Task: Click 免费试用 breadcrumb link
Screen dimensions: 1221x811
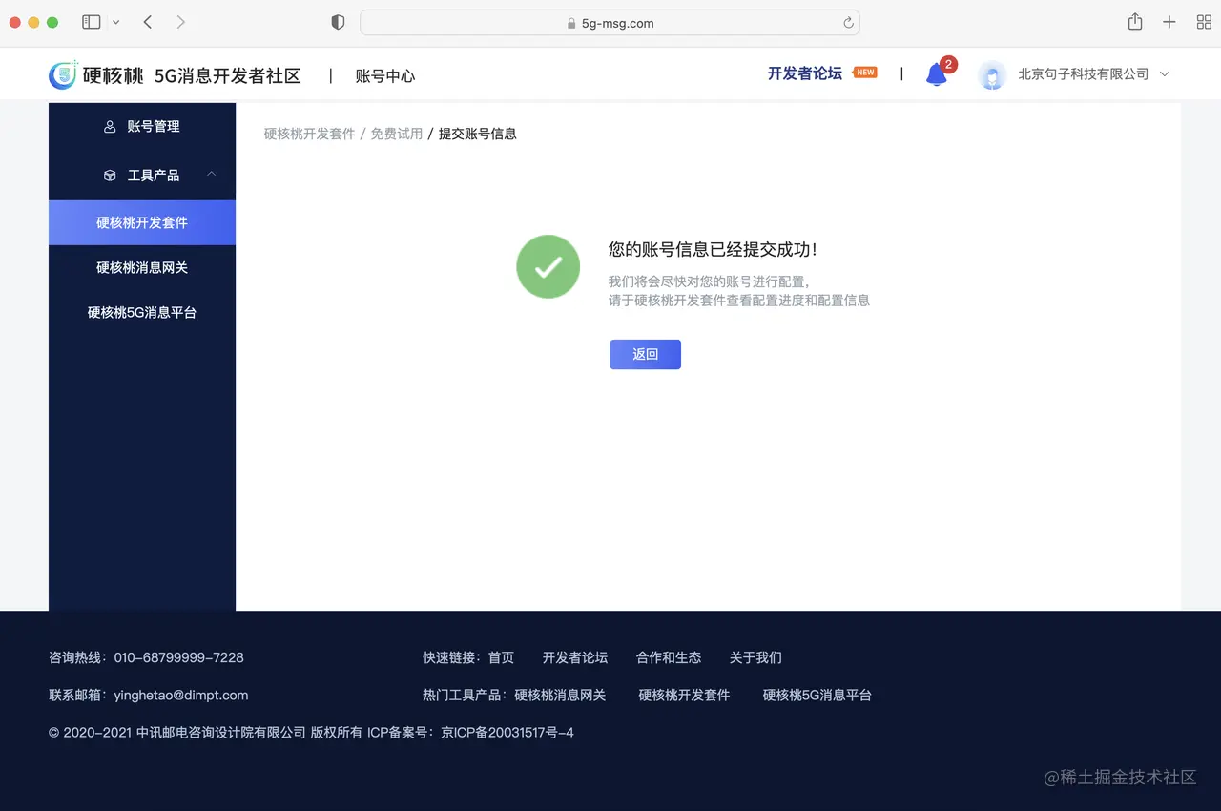Action: tap(397, 134)
